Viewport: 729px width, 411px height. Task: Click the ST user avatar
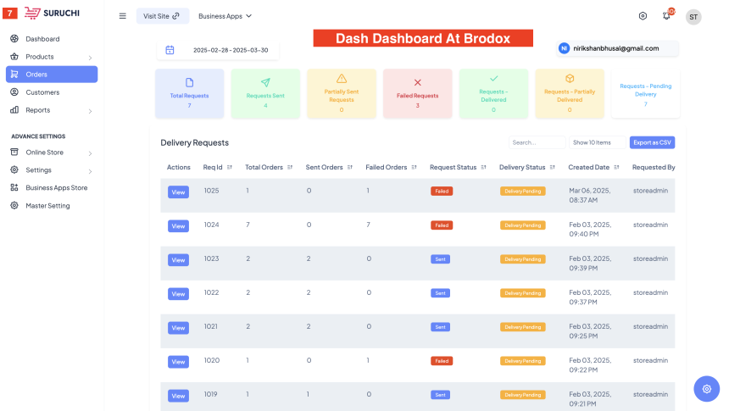[693, 17]
